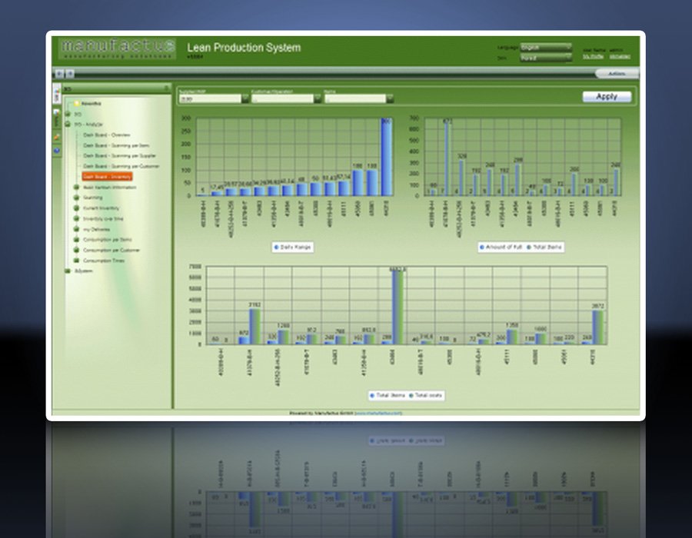692x538 pixels.
Task: Toggle Total Items legend in bottom chart
Action: [x=387, y=396]
